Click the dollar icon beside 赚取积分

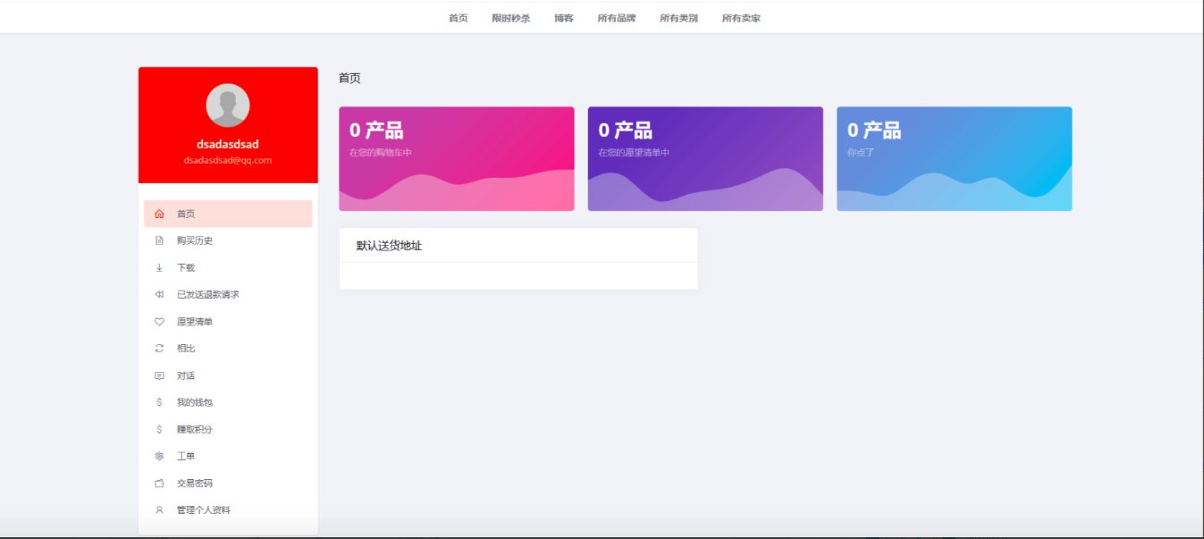(x=159, y=429)
